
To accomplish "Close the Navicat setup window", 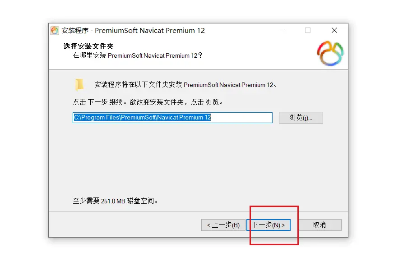I will pos(334,30).
